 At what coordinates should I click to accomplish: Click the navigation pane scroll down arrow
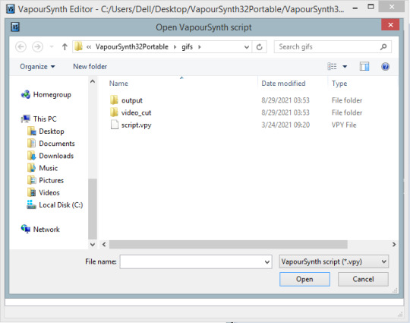93,245
